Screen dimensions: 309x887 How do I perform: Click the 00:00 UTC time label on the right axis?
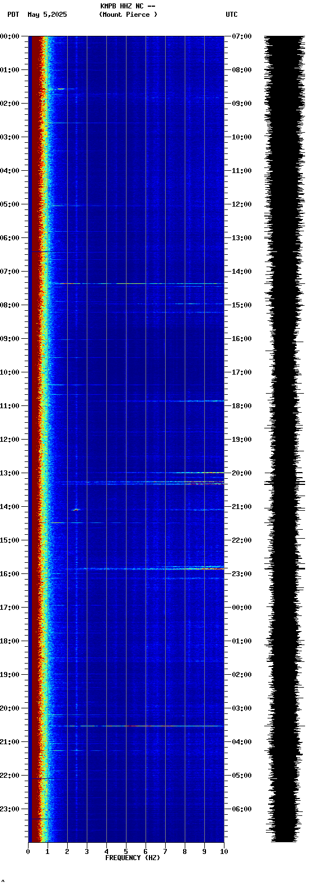242,608
